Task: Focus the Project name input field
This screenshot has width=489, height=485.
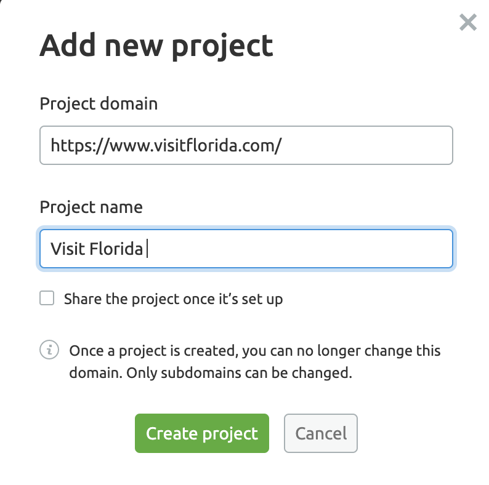Action: [x=246, y=249]
